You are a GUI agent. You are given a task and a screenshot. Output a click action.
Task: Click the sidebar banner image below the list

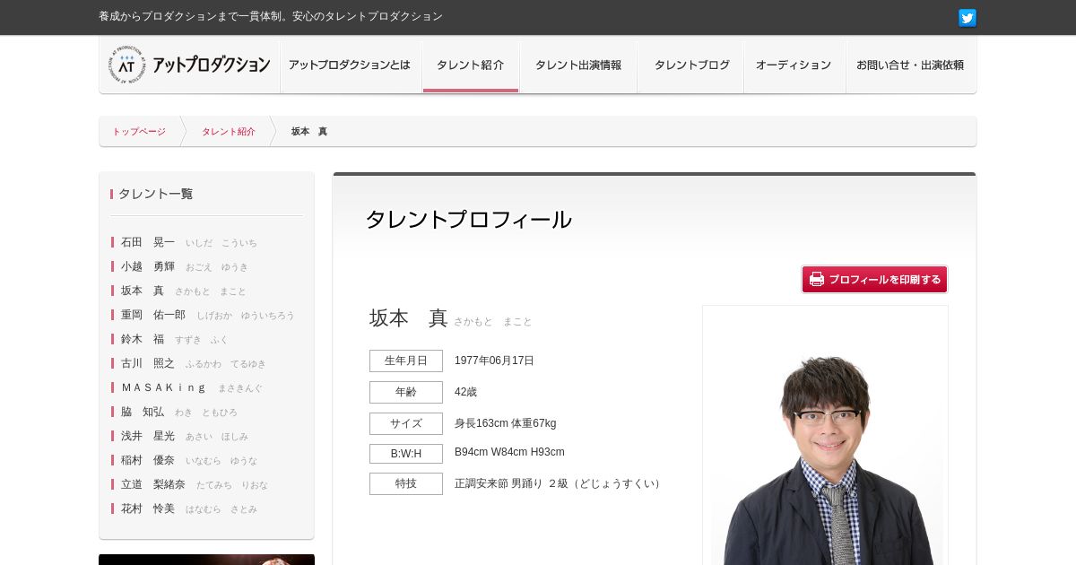click(206, 560)
